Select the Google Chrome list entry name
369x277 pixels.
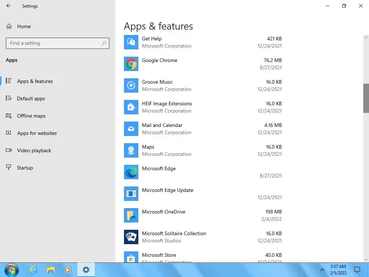click(159, 60)
